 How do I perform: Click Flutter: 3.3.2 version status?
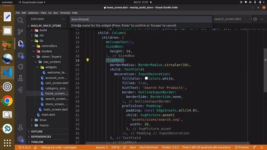(170, 147)
